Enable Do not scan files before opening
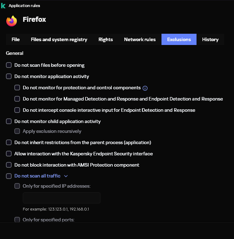Image resolution: width=234 pixels, height=239 pixels. (9, 65)
